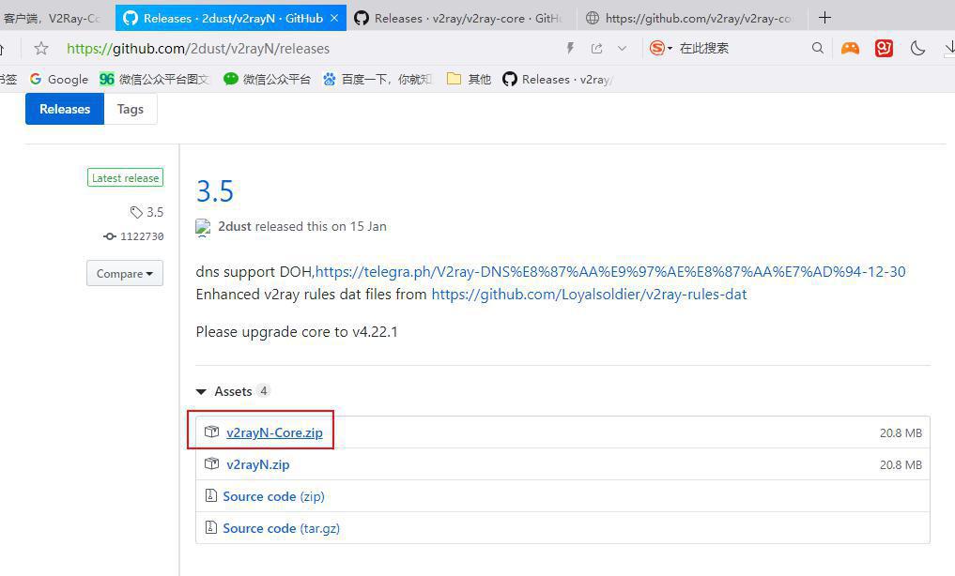955x576 pixels.
Task: Switch to Releases v2ray/v2ray-core tab
Action: click(460, 18)
